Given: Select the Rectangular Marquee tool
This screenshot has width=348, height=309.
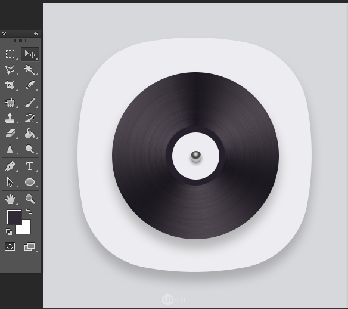Looking at the screenshot, I should coord(10,54).
